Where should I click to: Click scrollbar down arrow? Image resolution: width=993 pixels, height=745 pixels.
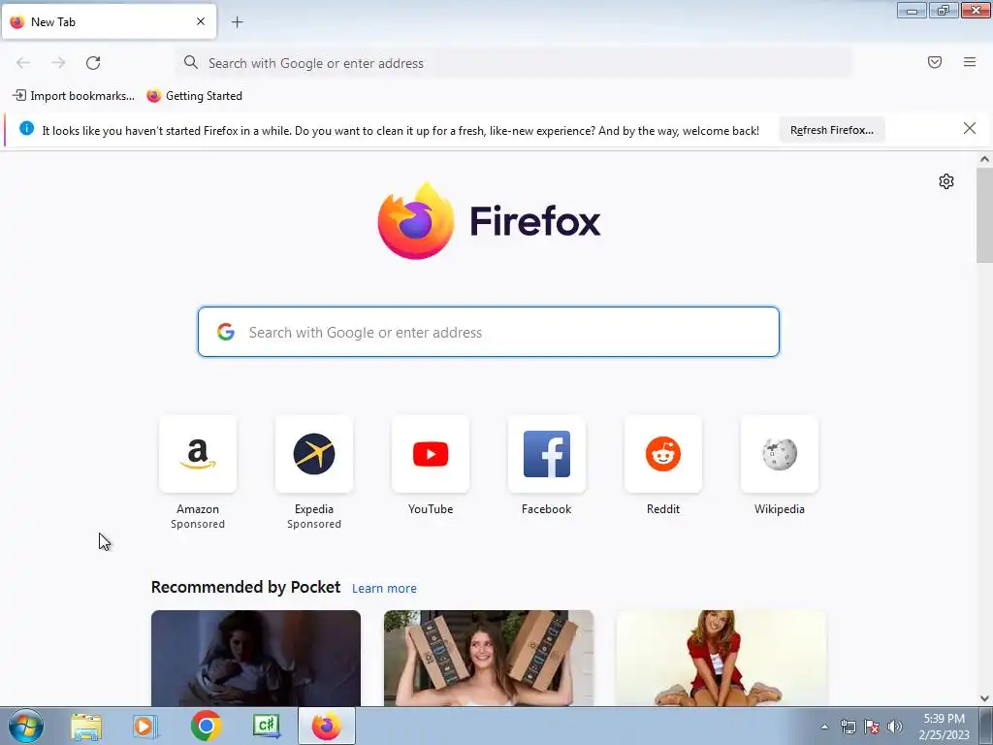point(984,698)
